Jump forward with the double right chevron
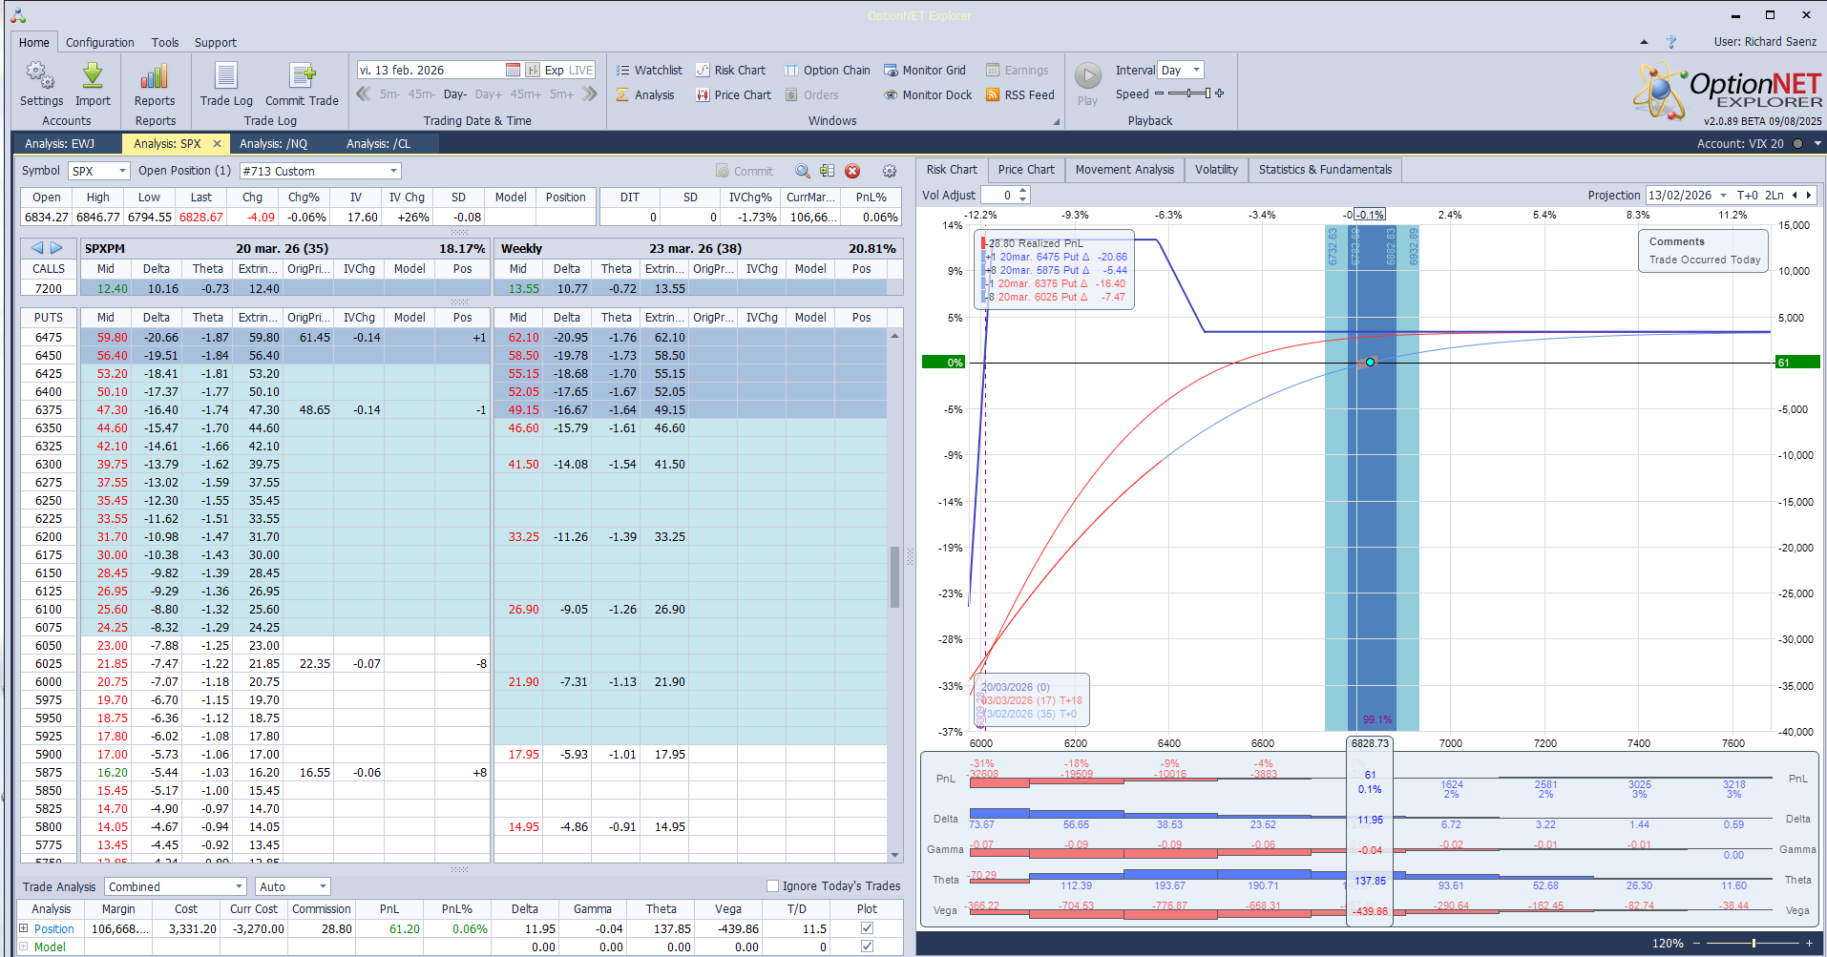This screenshot has height=957, width=1827. [590, 94]
